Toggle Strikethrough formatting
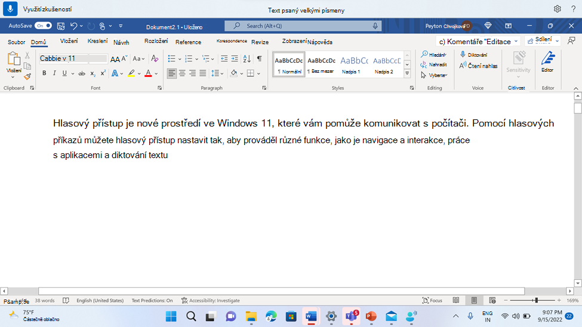Viewport: 582px width, 327px height. (x=82, y=73)
